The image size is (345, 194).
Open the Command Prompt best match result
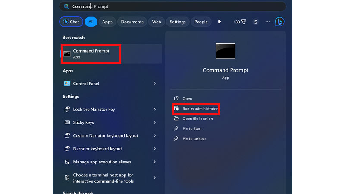pos(111,54)
